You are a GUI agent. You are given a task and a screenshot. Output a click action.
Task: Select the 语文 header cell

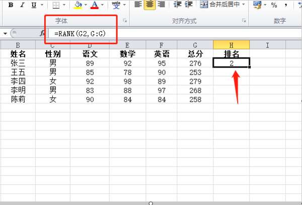90,54
